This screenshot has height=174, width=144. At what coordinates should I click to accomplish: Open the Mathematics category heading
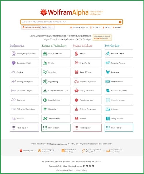point(18,45)
